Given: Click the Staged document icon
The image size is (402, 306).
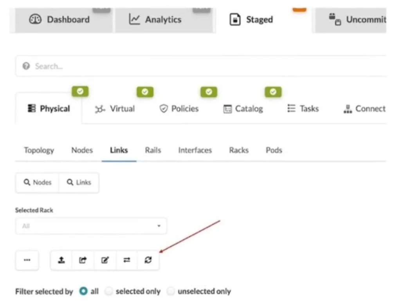Looking at the screenshot, I should (235, 20).
